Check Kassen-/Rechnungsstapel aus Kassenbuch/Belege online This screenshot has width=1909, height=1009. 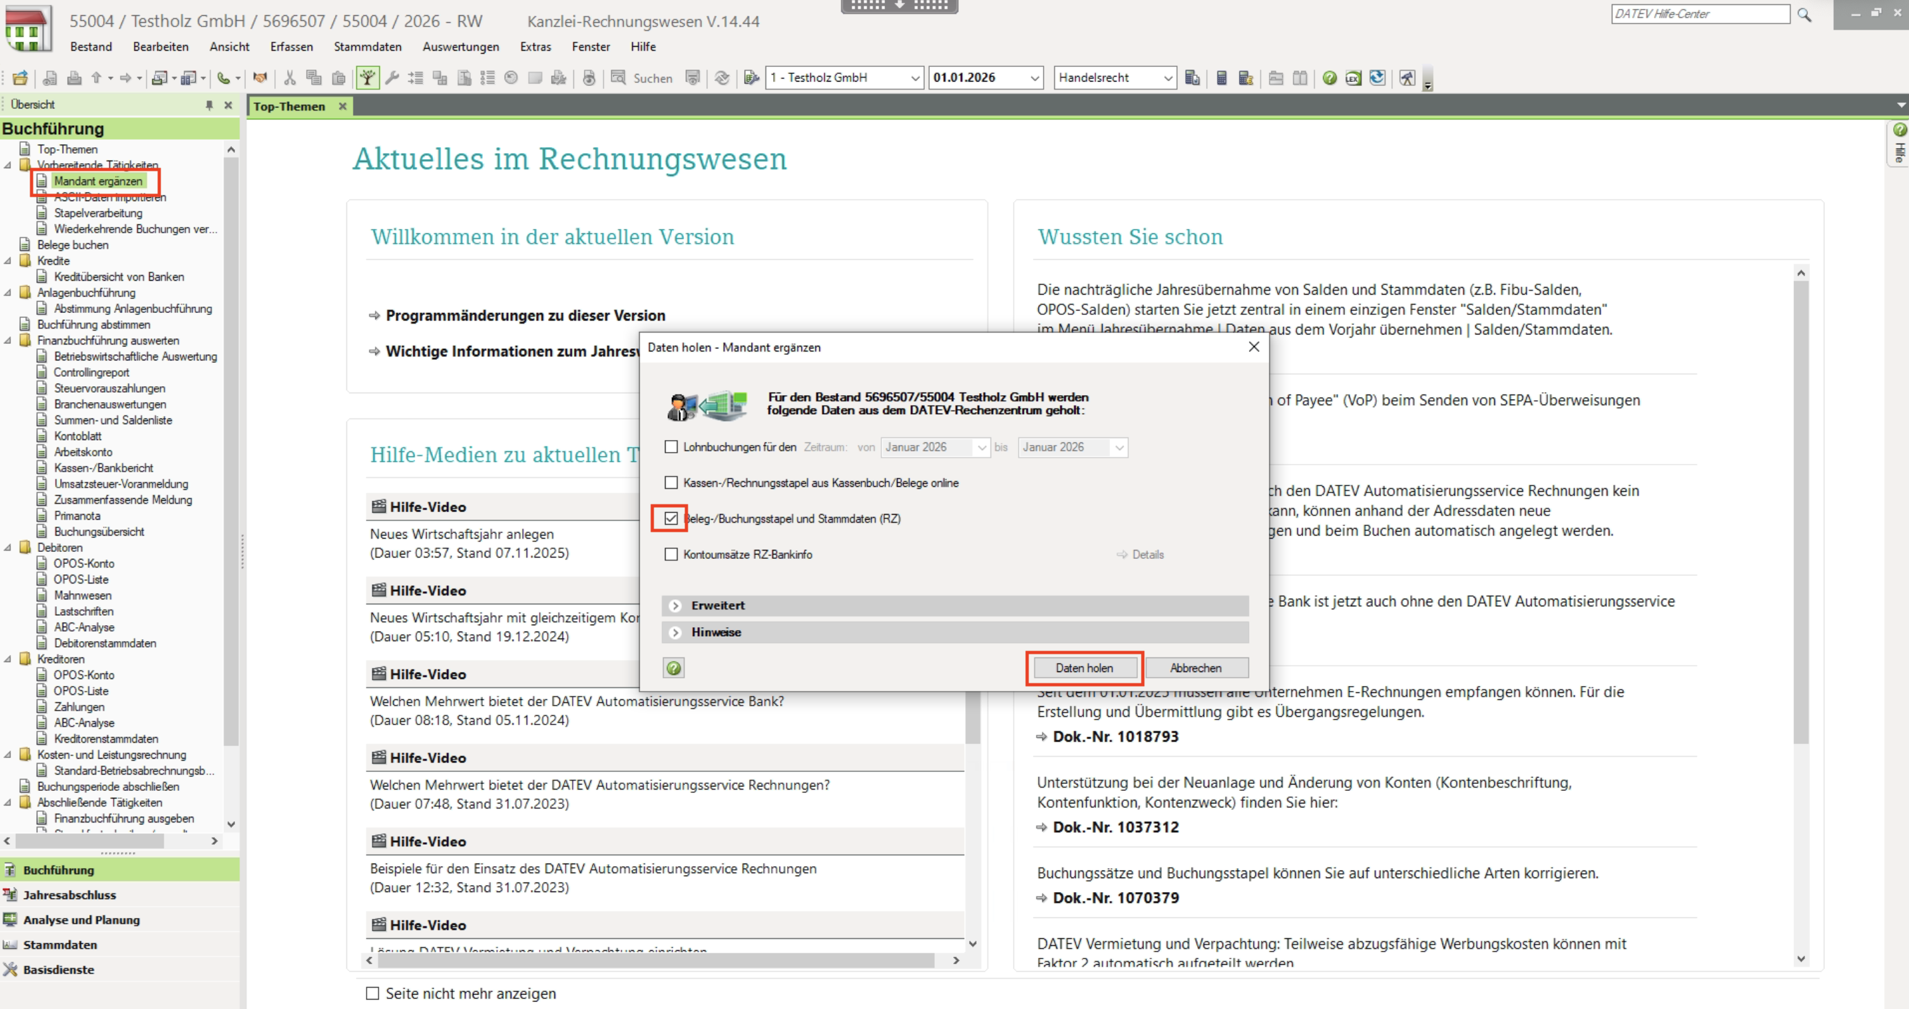coord(671,482)
